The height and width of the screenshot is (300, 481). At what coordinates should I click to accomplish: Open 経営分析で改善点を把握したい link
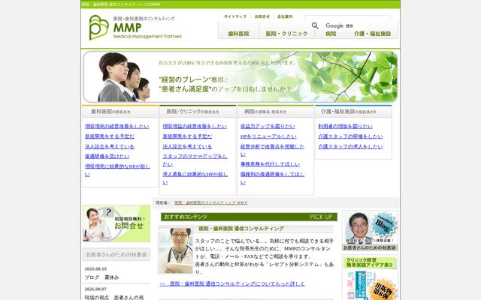tap(272, 150)
